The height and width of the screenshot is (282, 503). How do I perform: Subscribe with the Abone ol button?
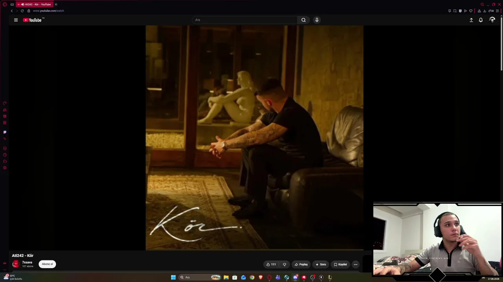click(x=47, y=264)
